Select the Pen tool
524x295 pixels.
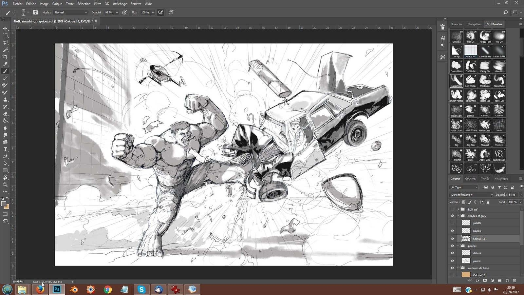[x=5, y=156]
